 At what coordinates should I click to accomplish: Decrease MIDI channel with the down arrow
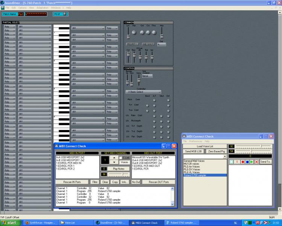(114, 162)
